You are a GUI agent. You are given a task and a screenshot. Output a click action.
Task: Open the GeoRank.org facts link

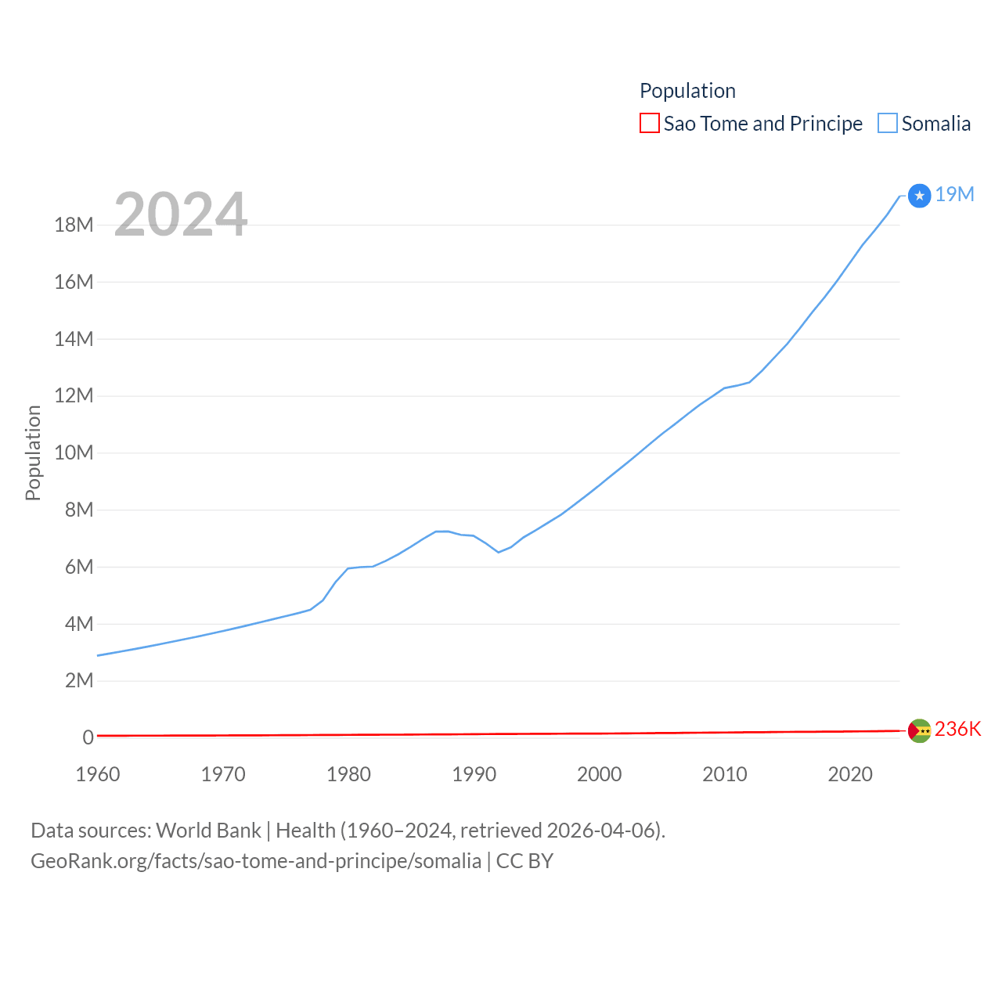point(256,861)
